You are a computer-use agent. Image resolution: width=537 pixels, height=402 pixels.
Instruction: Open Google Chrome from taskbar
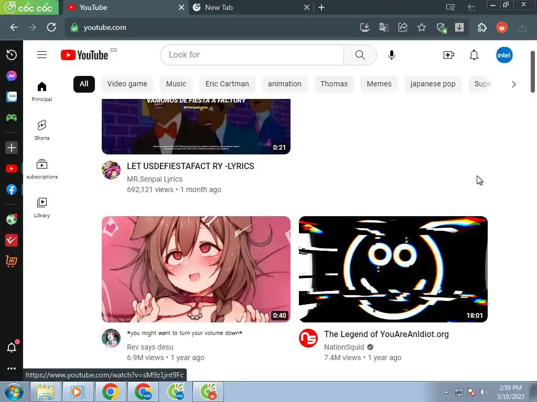point(110,392)
